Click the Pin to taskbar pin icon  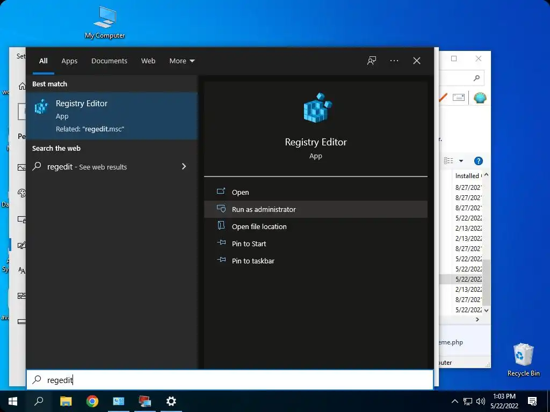click(x=221, y=260)
